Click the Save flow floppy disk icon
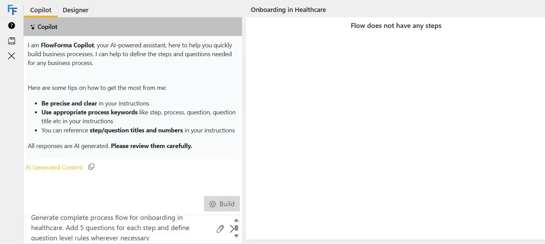545x244 pixels. tap(11, 41)
